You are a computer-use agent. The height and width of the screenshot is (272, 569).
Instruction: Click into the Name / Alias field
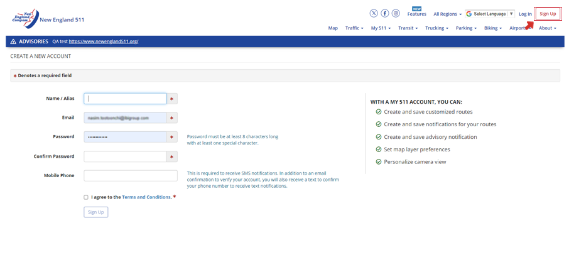pyautogui.click(x=125, y=99)
